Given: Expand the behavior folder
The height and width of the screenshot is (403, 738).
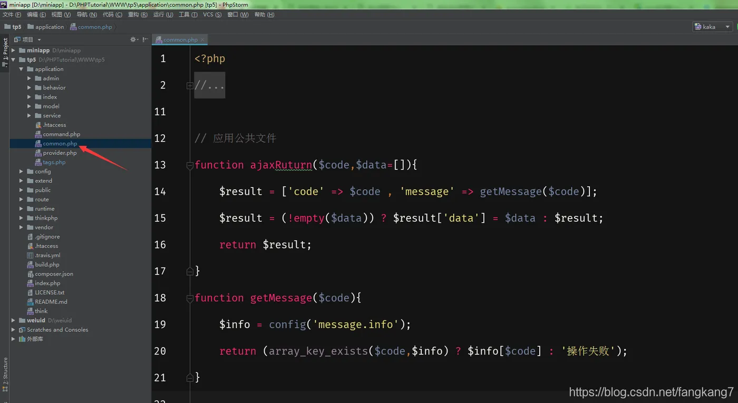Looking at the screenshot, I should point(30,88).
